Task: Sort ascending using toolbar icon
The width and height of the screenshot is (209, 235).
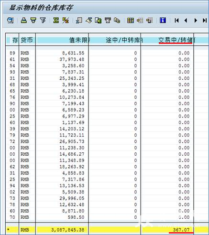Action: coord(24,20)
